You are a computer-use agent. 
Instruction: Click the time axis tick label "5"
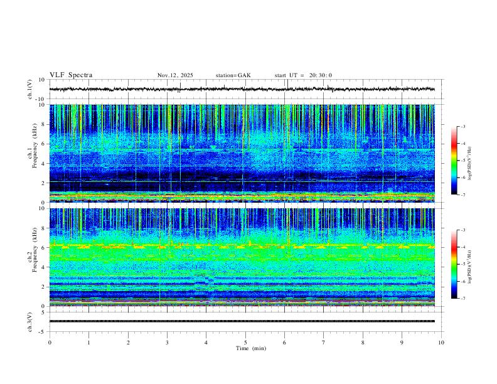[x=245, y=343]
